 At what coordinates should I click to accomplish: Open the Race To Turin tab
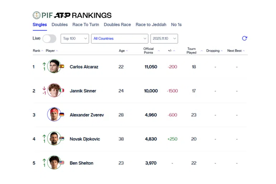point(86,25)
